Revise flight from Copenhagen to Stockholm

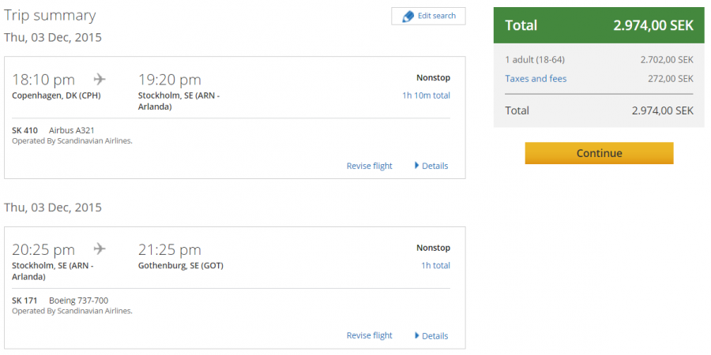369,166
